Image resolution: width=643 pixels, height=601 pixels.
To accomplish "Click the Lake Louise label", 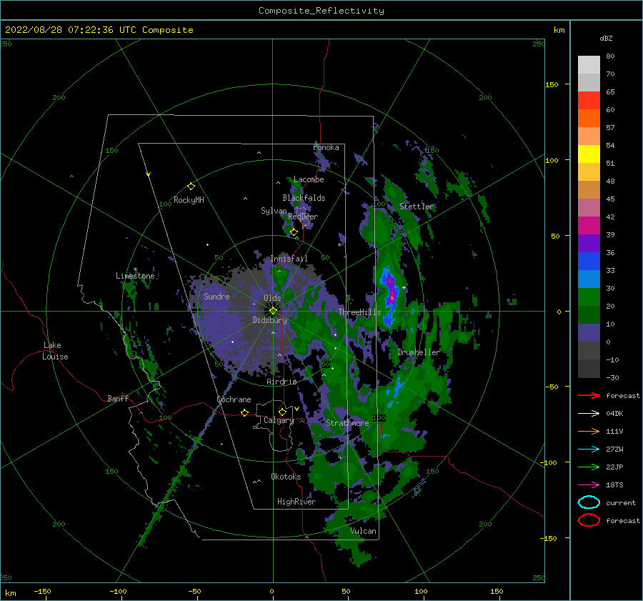I will pos(55,351).
